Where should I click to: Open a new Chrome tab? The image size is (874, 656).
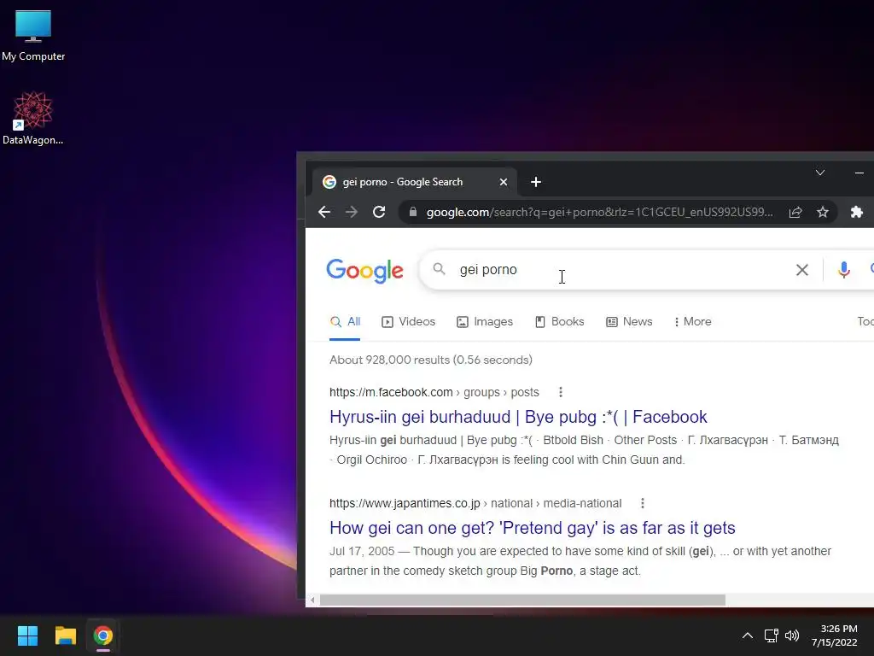pyautogui.click(x=536, y=182)
